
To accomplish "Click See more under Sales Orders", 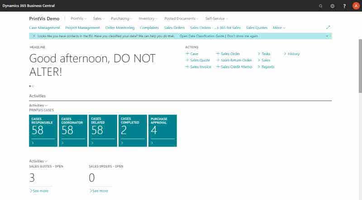I will pos(99,191).
